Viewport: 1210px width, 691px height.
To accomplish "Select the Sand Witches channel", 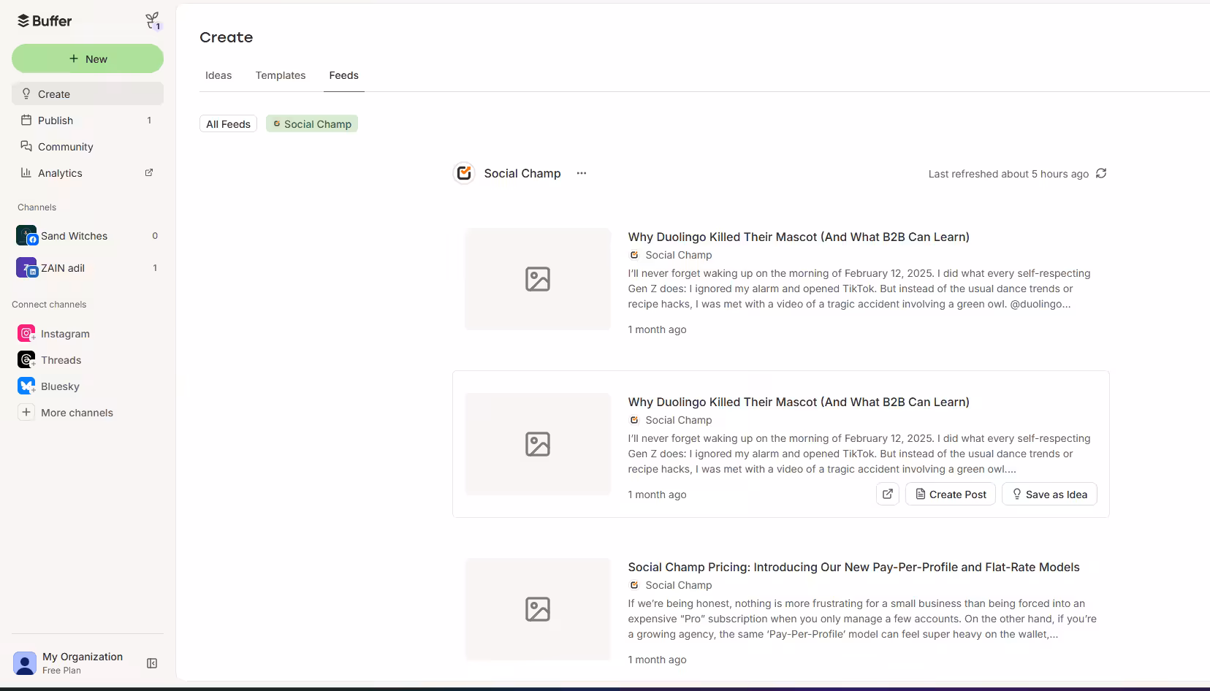I will click(x=88, y=235).
